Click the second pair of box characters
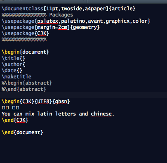167x163 pixels. pos(16,108)
